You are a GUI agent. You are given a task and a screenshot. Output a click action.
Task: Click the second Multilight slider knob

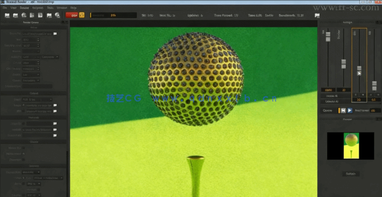tap(343, 64)
